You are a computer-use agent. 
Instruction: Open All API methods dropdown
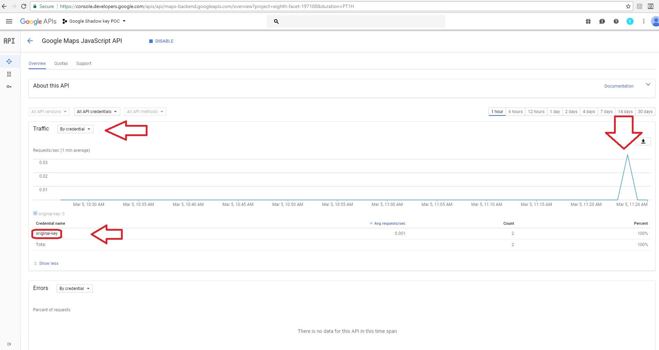tap(145, 112)
